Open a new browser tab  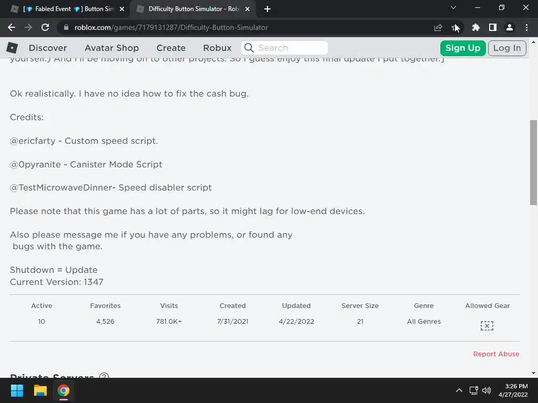267,9
